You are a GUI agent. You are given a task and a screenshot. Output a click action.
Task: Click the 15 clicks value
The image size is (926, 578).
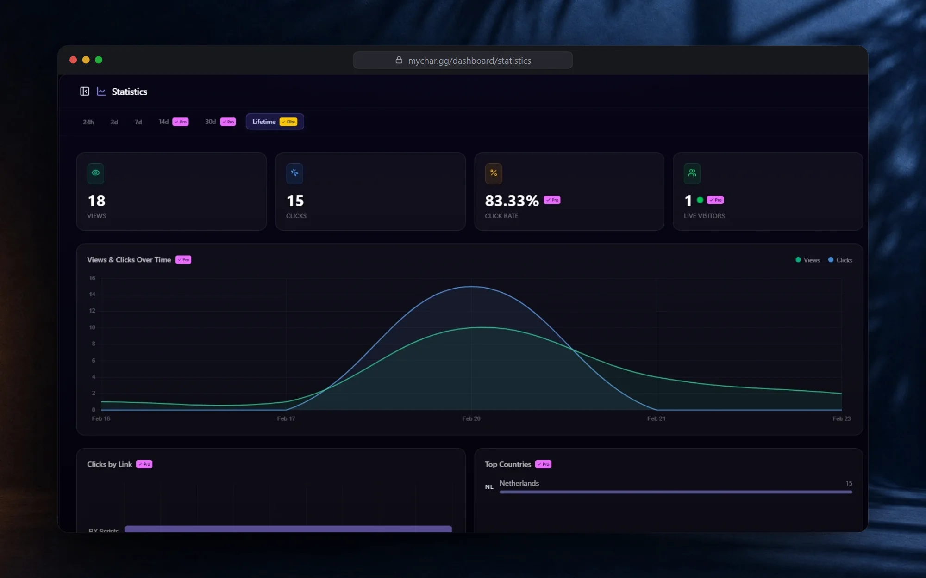(295, 201)
